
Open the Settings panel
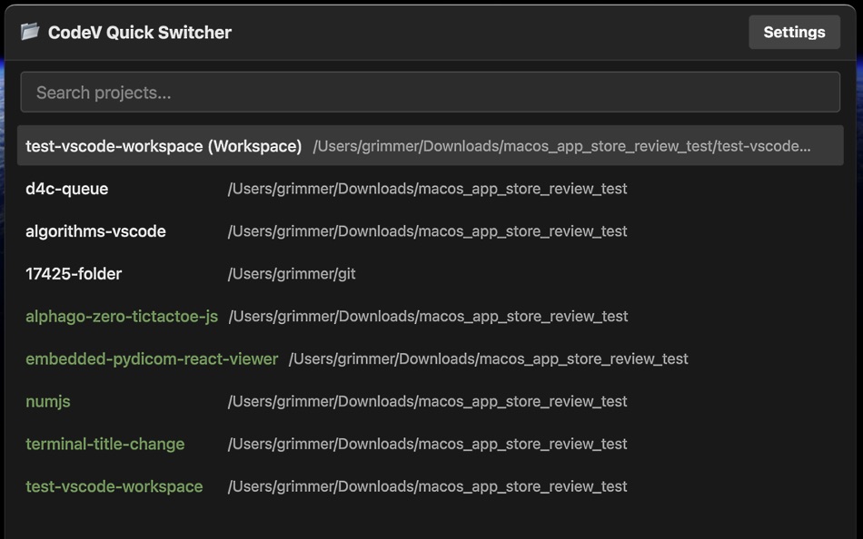click(794, 32)
